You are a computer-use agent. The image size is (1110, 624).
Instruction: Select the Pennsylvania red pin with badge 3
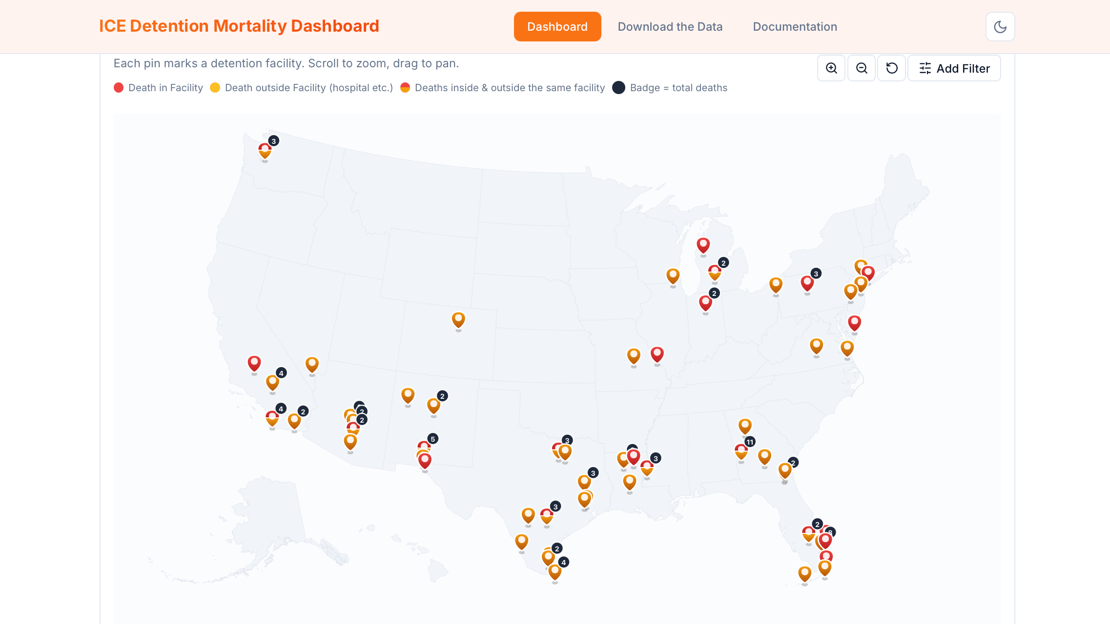(x=807, y=283)
